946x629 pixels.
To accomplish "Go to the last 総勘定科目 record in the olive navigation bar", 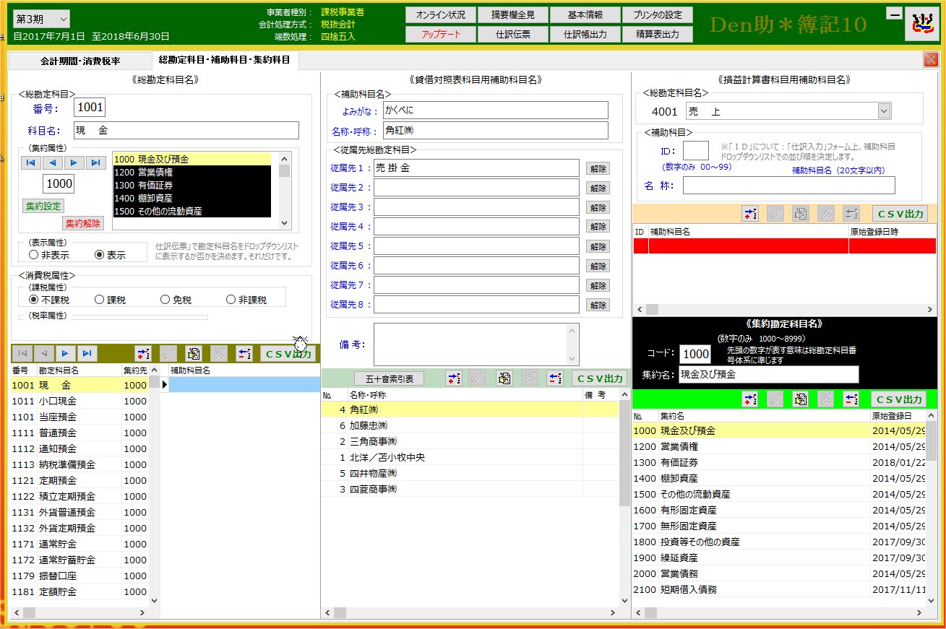I will click(x=87, y=353).
